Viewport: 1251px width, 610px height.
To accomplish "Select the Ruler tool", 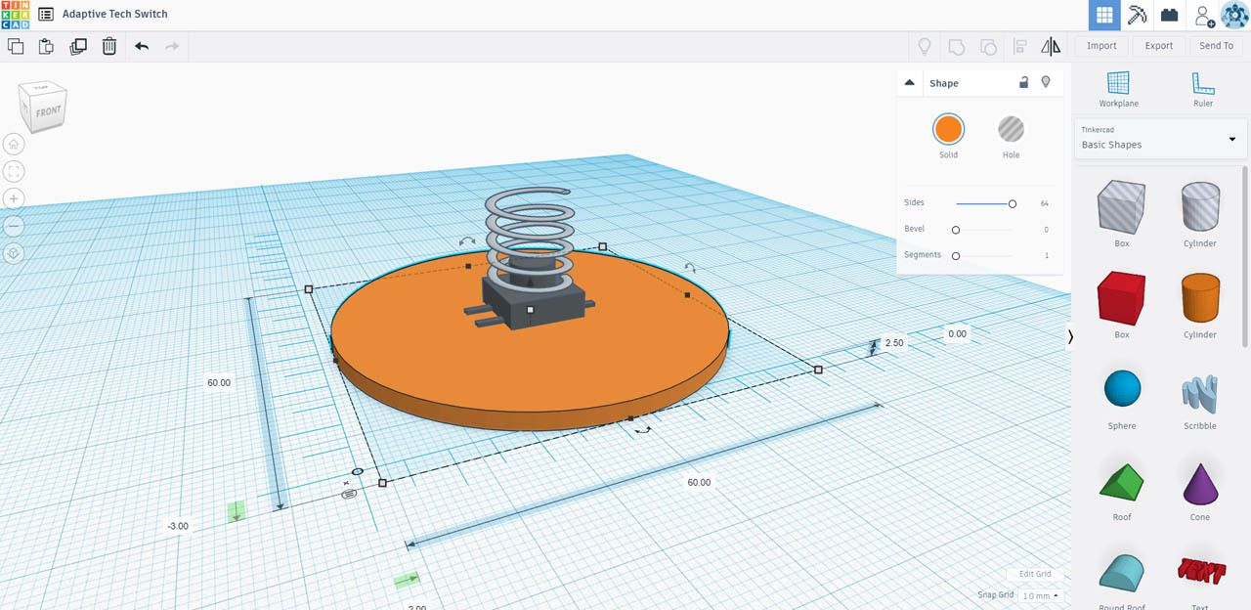I will [1201, 90].
